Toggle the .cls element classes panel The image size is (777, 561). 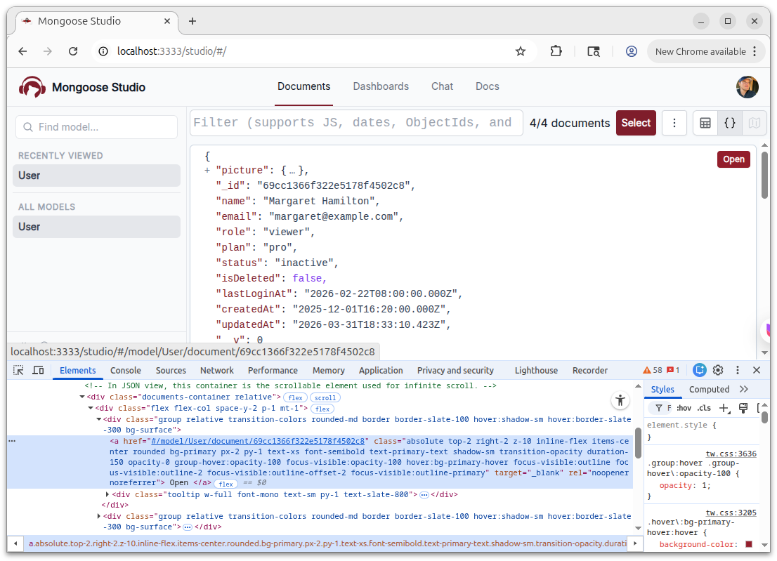(x=704, y=408)
